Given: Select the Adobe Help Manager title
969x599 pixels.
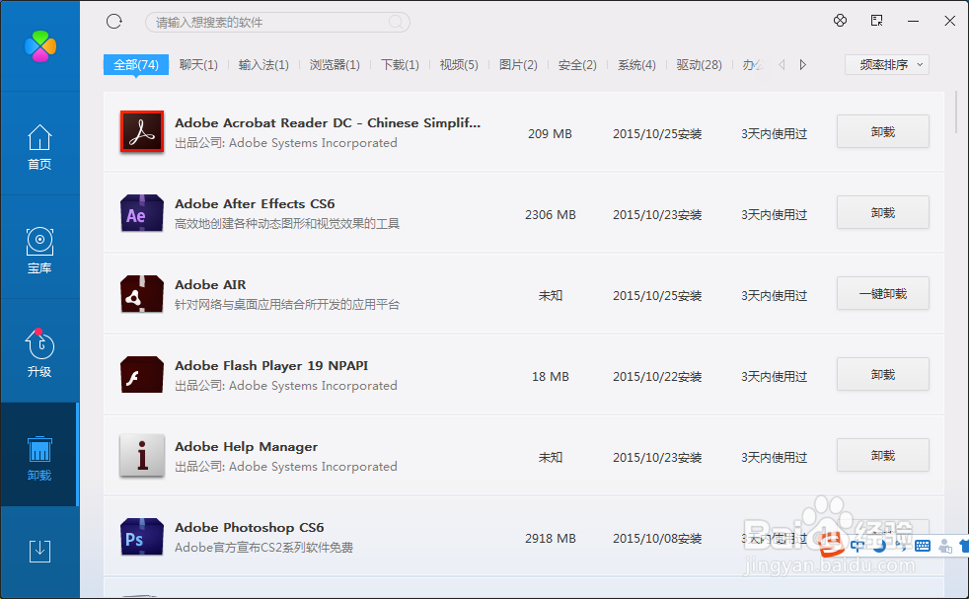Looking at the screenshot, I should click(246, 447).
